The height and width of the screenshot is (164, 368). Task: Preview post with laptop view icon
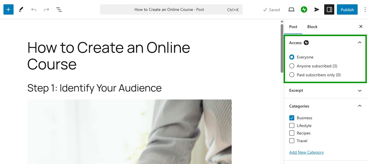coord(291,9)
